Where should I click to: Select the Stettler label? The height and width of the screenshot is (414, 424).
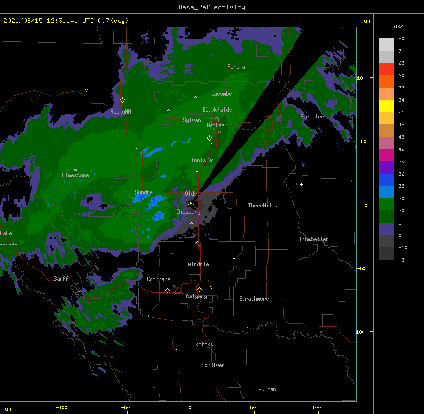312,117
